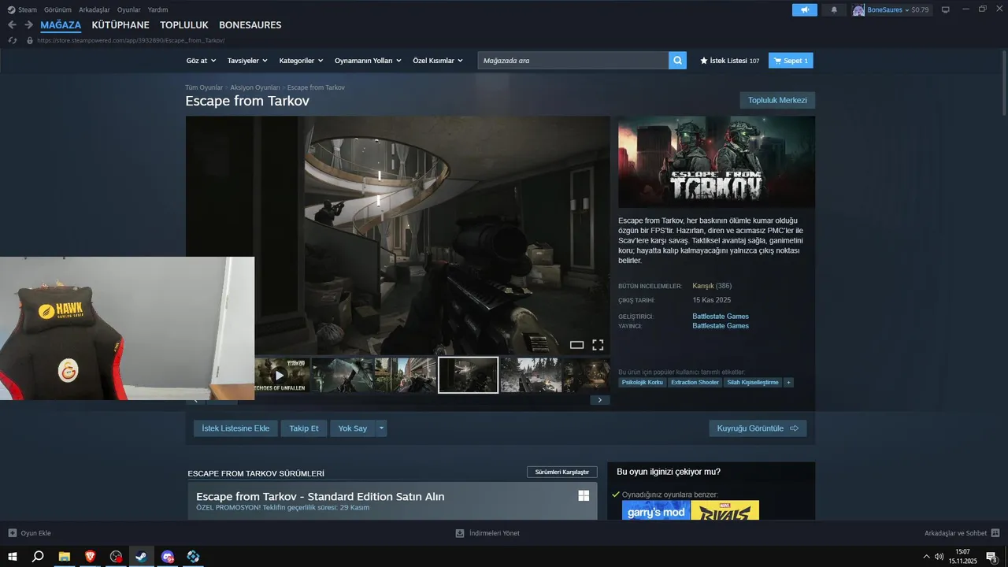The image size is (1008, 567).
Task: Open the Oynamanın Yolları dropdown
Action: [x=368, y=61]
